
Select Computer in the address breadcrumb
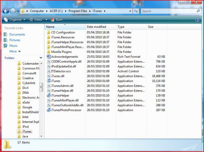click(x=37, y=11)
